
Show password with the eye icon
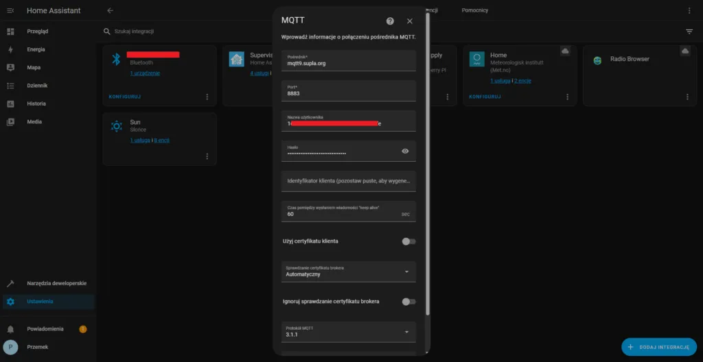405,151
